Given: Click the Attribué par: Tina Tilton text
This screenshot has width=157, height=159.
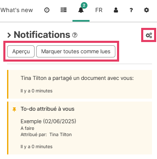Looking at the screenshot, I should pyautogui.click(x=46, y=134).
